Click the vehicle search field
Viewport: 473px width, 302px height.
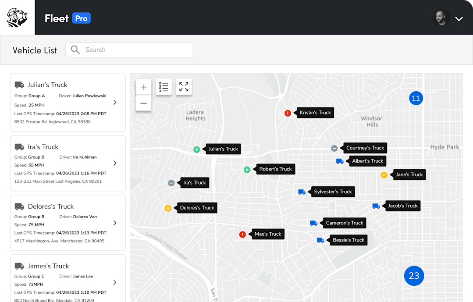click(129, 50)
